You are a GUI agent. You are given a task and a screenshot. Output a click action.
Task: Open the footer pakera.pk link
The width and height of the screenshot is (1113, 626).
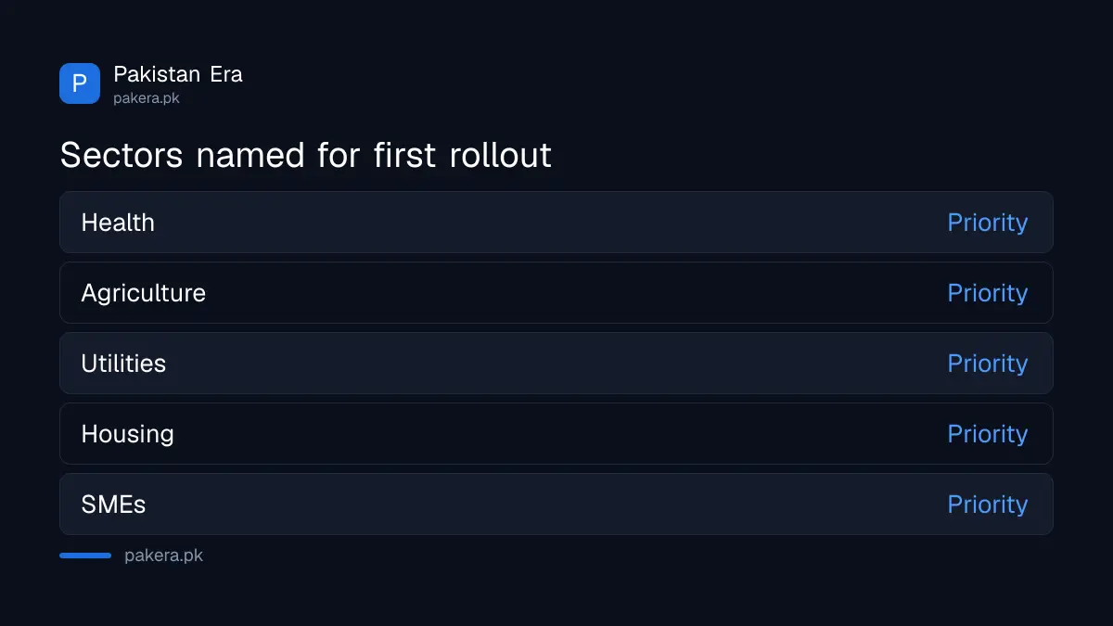[164, 556]
